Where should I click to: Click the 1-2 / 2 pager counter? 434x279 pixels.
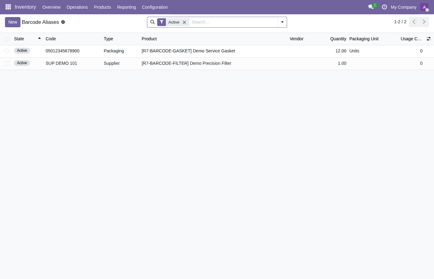[400, 22]
